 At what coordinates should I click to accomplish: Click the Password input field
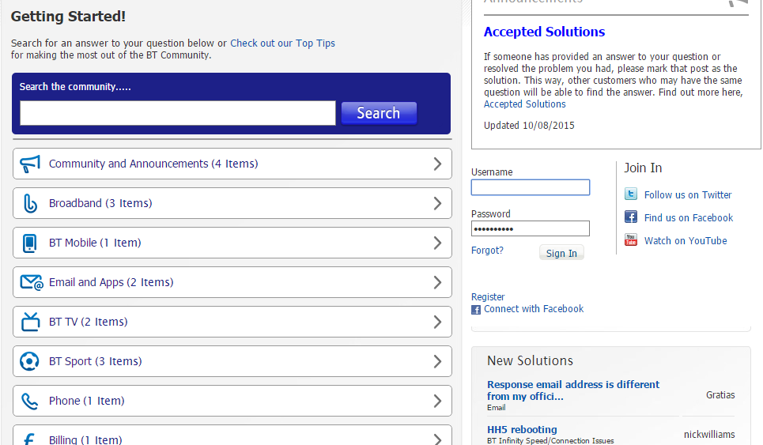click(531, 228)
